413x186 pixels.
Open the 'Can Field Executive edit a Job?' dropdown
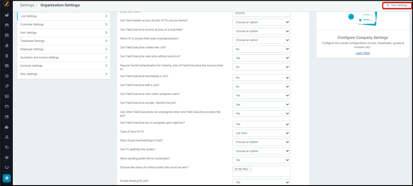[261, 87]
